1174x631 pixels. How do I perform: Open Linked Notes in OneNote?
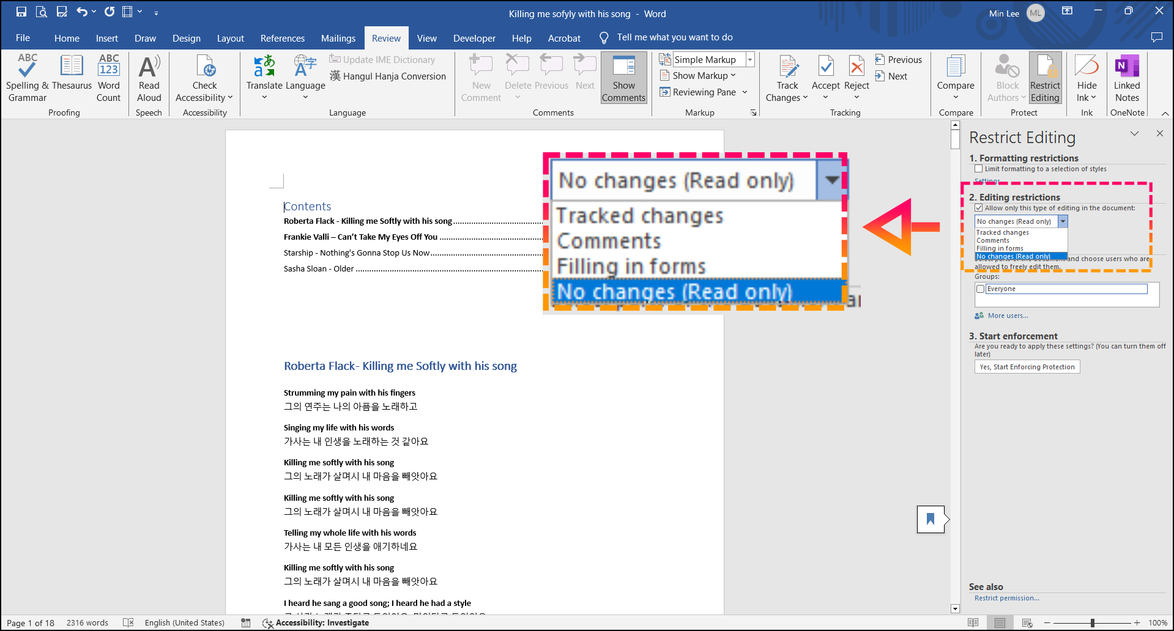coord(1127,78)
